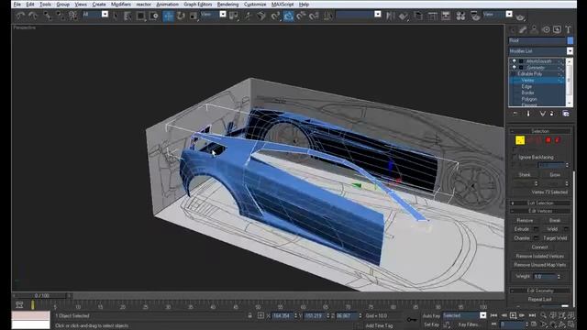Select the Polygon sub-object selection icon
The height and width of the screenshot is (330, 587).
coord(548,140)
